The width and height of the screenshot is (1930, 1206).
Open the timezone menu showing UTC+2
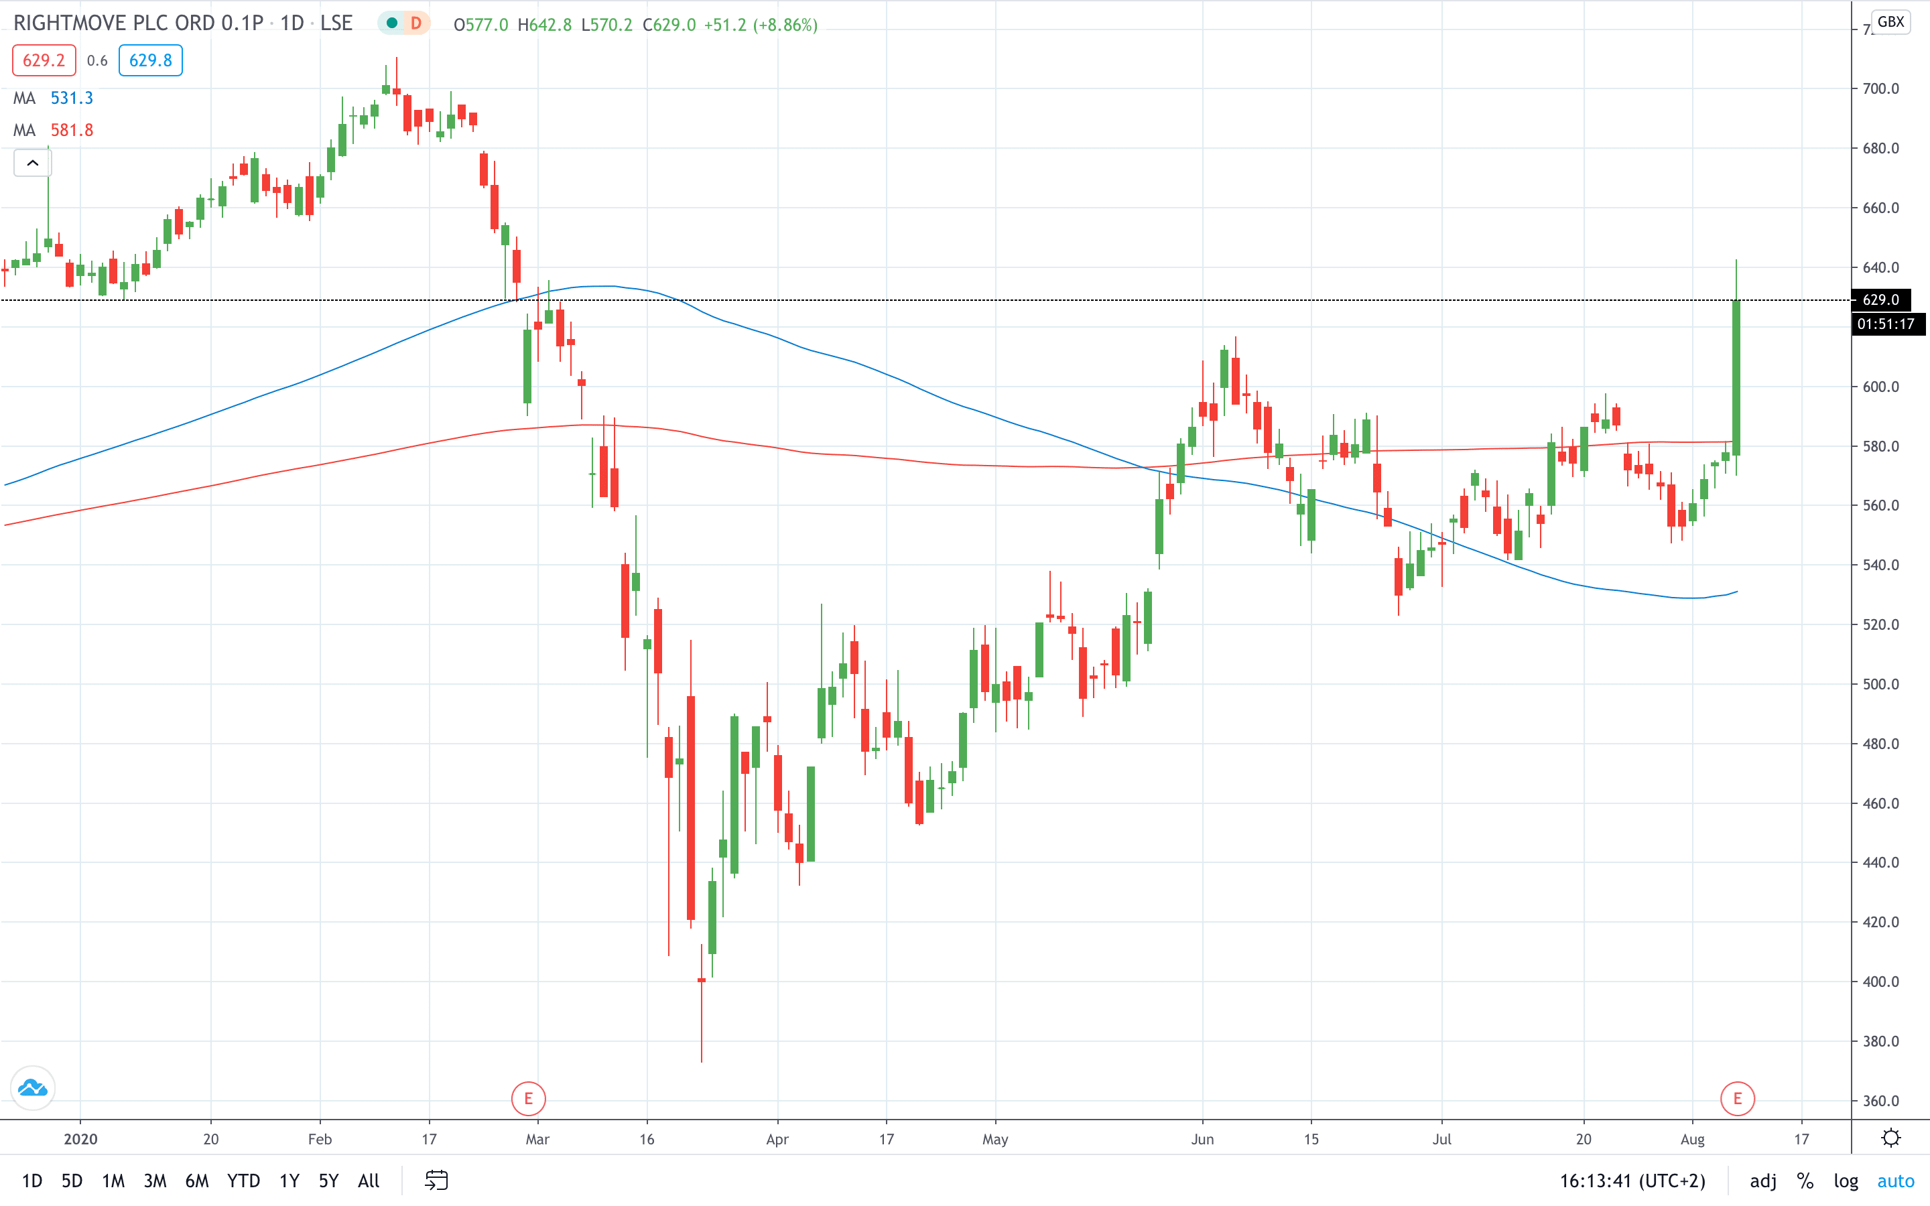1632,1181
